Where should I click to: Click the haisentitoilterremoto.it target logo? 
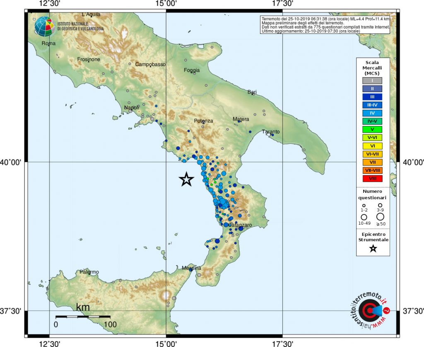(369, 310)
